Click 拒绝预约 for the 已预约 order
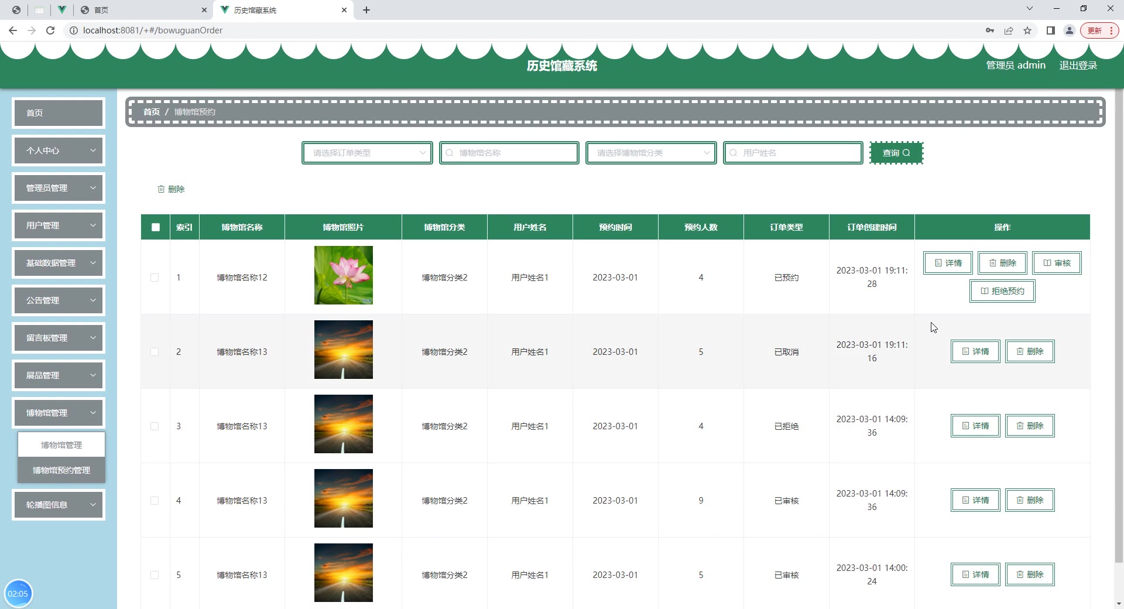 [1002, 291]
